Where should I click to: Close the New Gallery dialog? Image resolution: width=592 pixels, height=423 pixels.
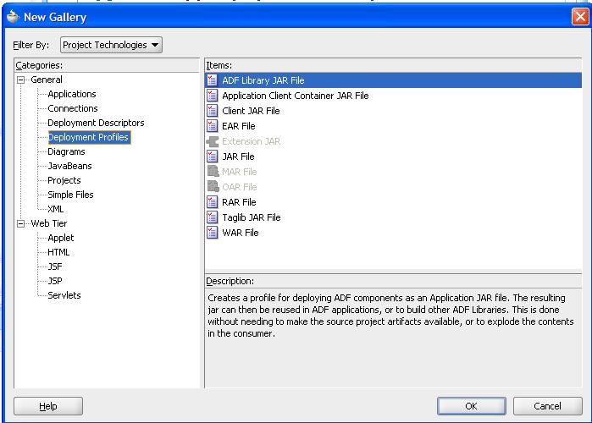tap(580, 17)
